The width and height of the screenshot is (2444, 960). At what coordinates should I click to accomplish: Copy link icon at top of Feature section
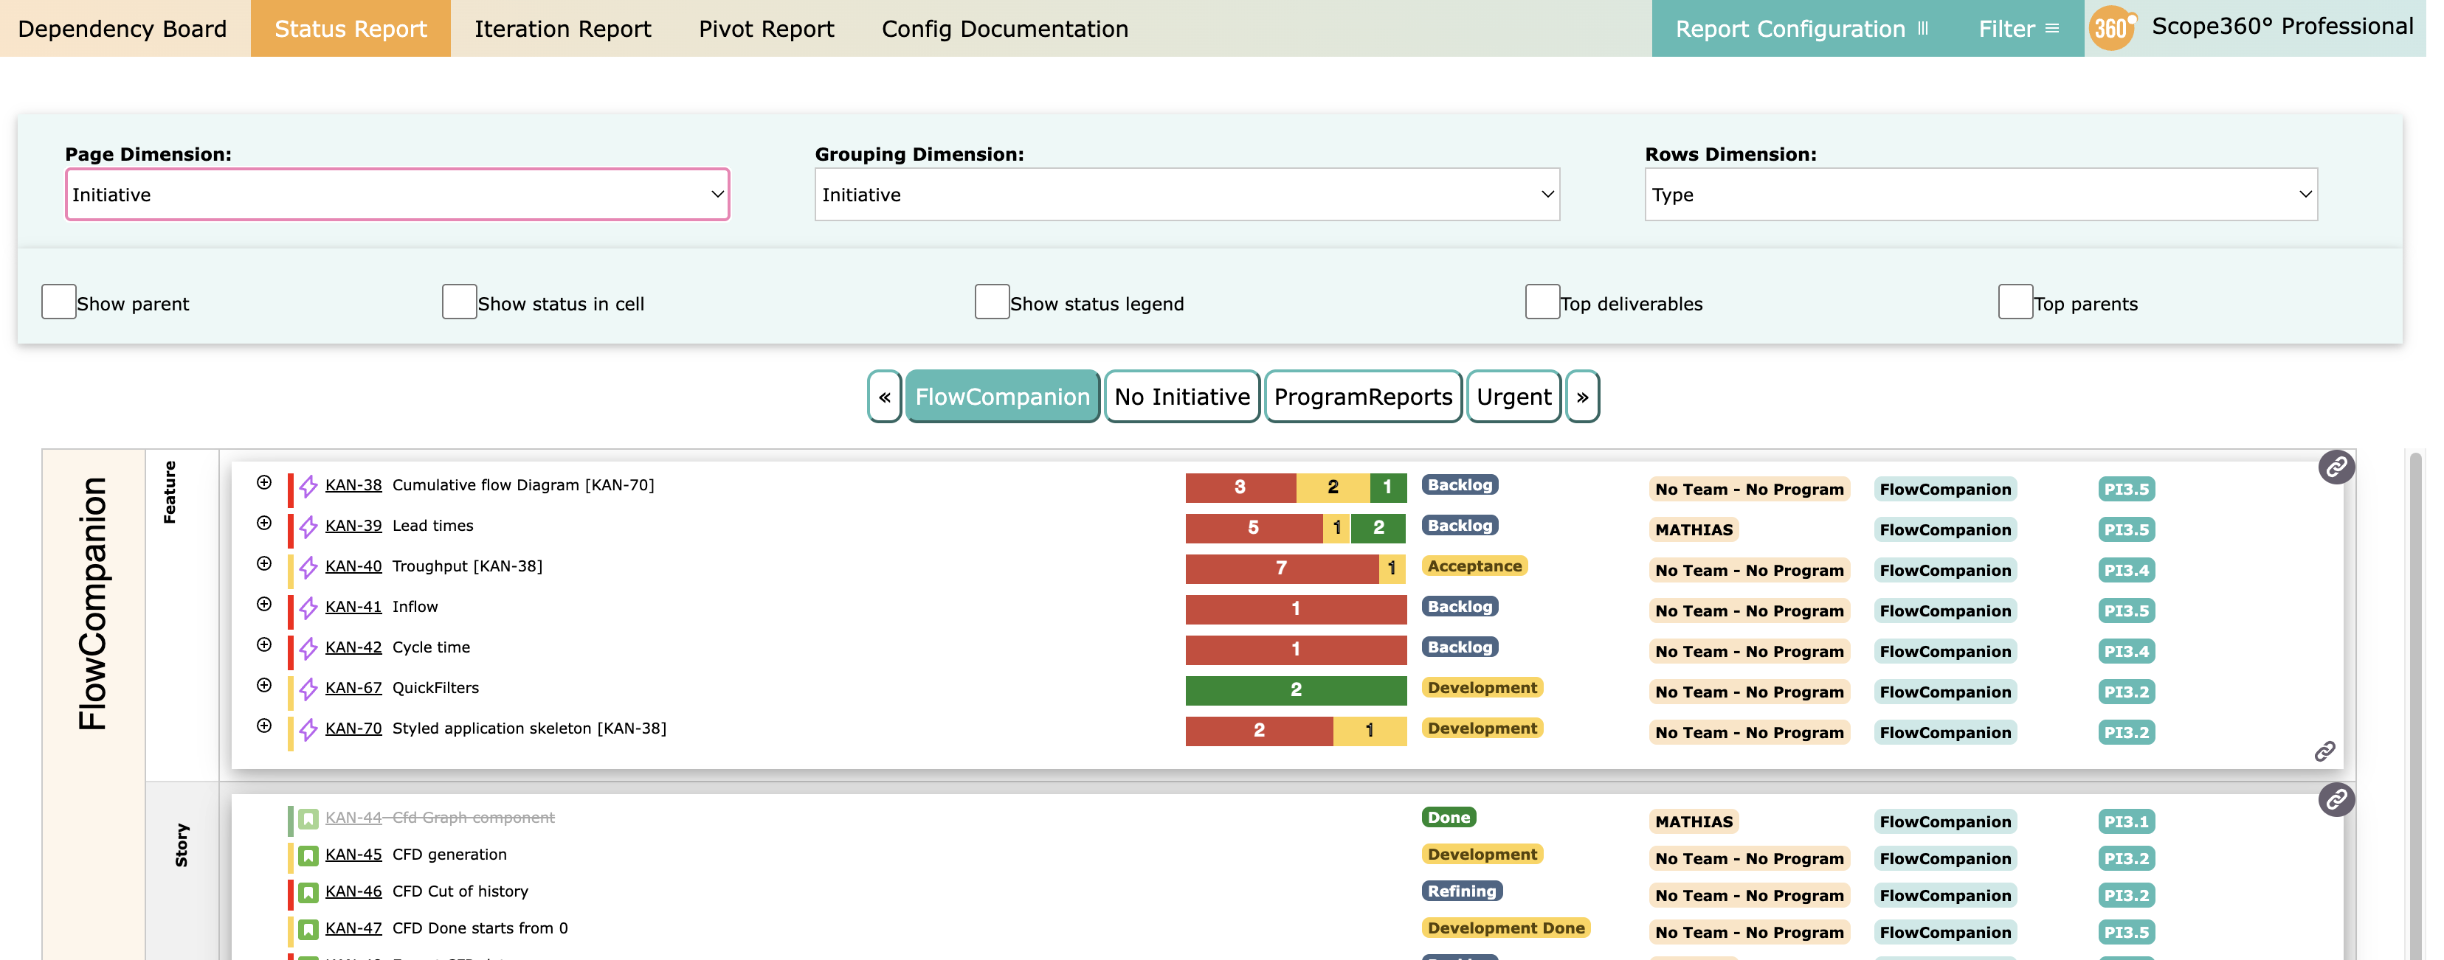[x=2336, y=467]
